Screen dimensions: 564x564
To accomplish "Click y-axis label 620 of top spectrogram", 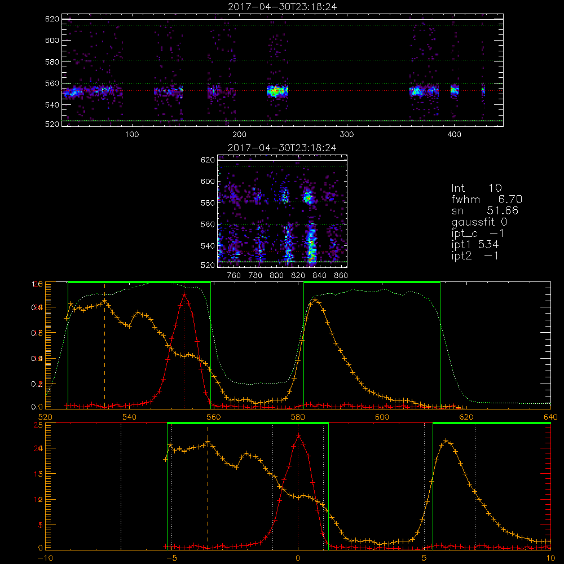I will click(x=52, y=19).
